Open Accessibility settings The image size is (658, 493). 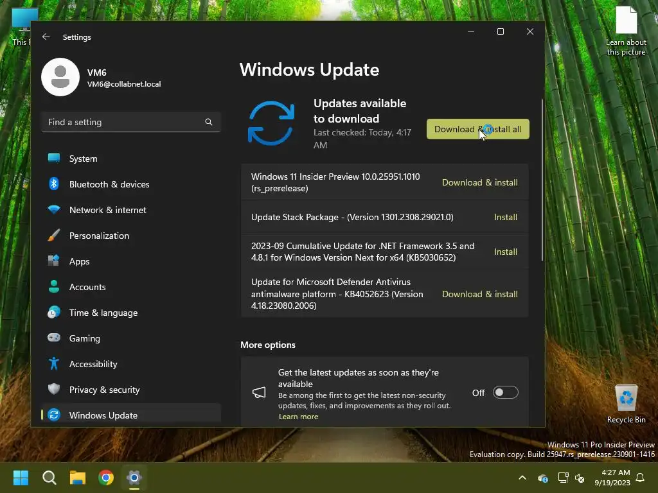click(x=131, y=364)
